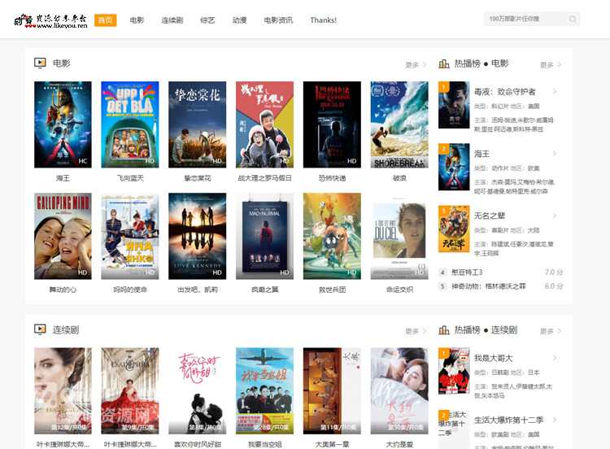Open 大约是爱 series poster
The width and height of the screenshot is (610, 449).
[399, 391]
